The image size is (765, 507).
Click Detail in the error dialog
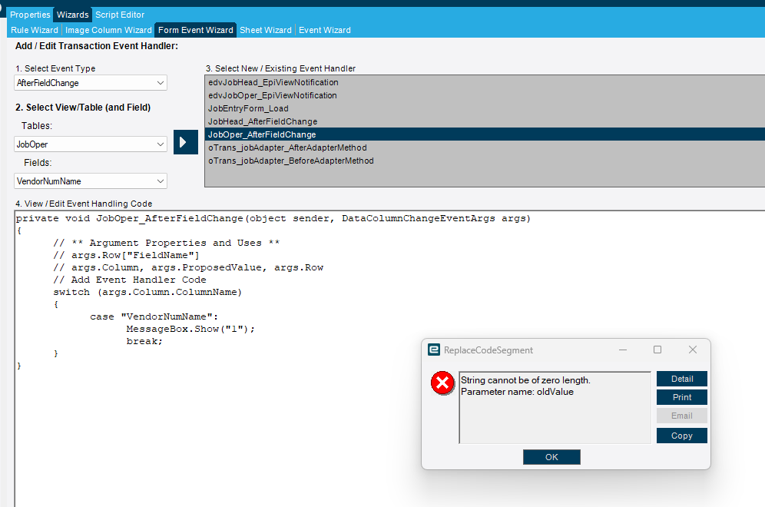click(x=681, y=379)
